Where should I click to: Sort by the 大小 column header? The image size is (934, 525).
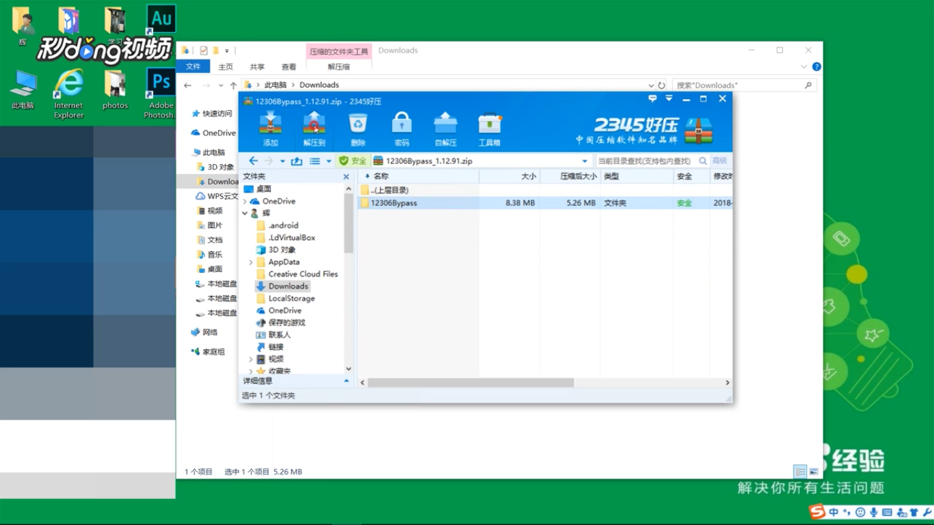[x=509, y=176]
